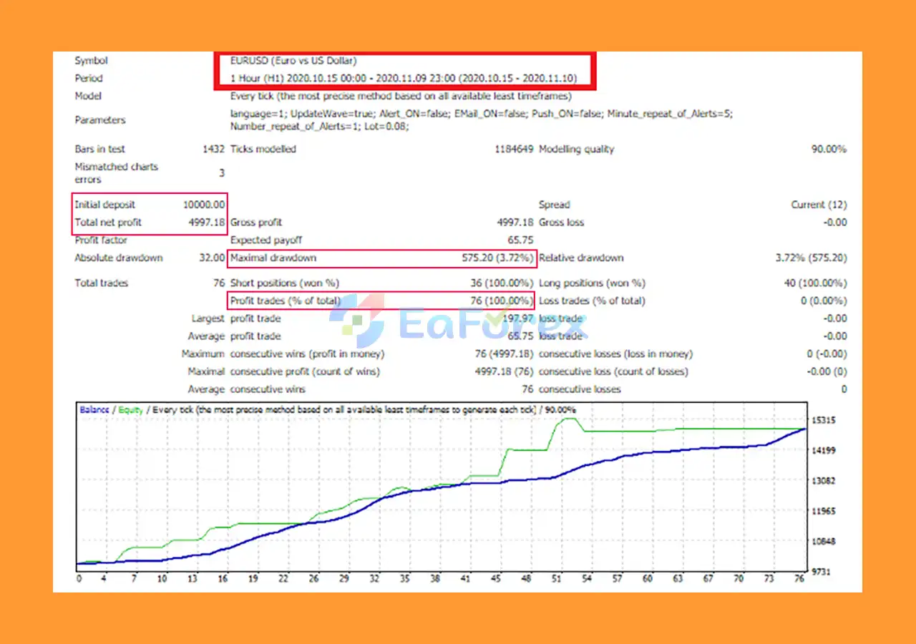
Task: Select trade number 76 on the chart x-axis
Action: (799, 578)
